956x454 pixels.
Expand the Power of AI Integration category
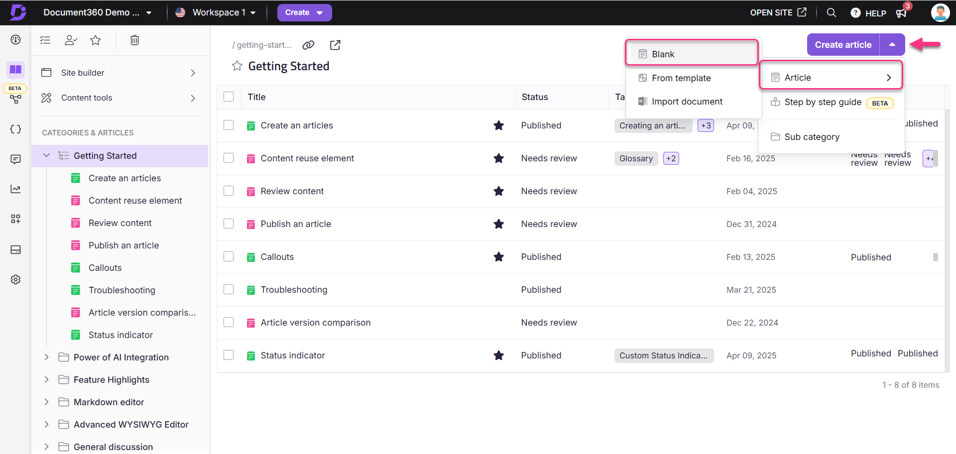click(x=46, y=357)
